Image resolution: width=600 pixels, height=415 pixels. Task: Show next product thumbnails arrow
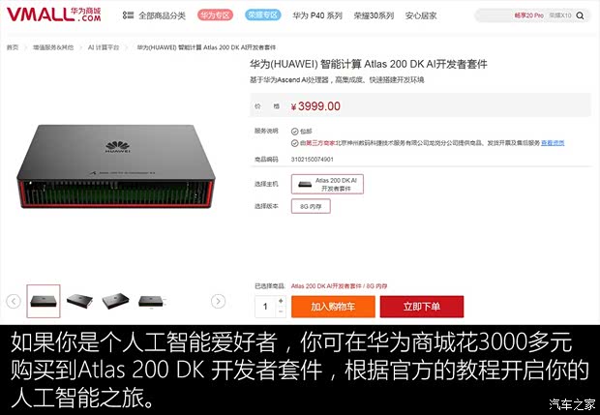pyautogui.click(x=218, y=302)
